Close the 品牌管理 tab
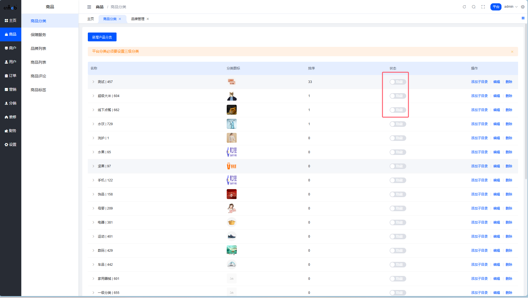This screenshot has height=298, width=528. (x=148, y=19)
